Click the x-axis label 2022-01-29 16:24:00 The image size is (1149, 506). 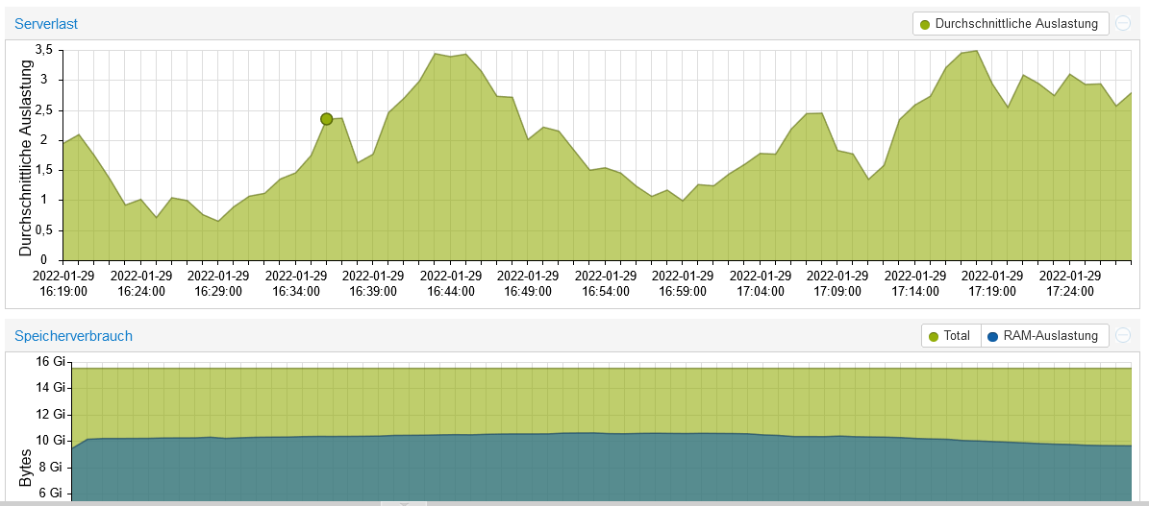[x=140, y=283]
